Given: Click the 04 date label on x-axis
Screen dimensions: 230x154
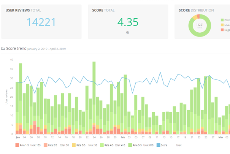Looking at the screenshot, I should 24,137.
